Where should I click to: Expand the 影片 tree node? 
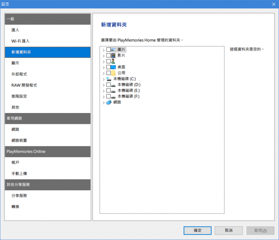point(103,56)
